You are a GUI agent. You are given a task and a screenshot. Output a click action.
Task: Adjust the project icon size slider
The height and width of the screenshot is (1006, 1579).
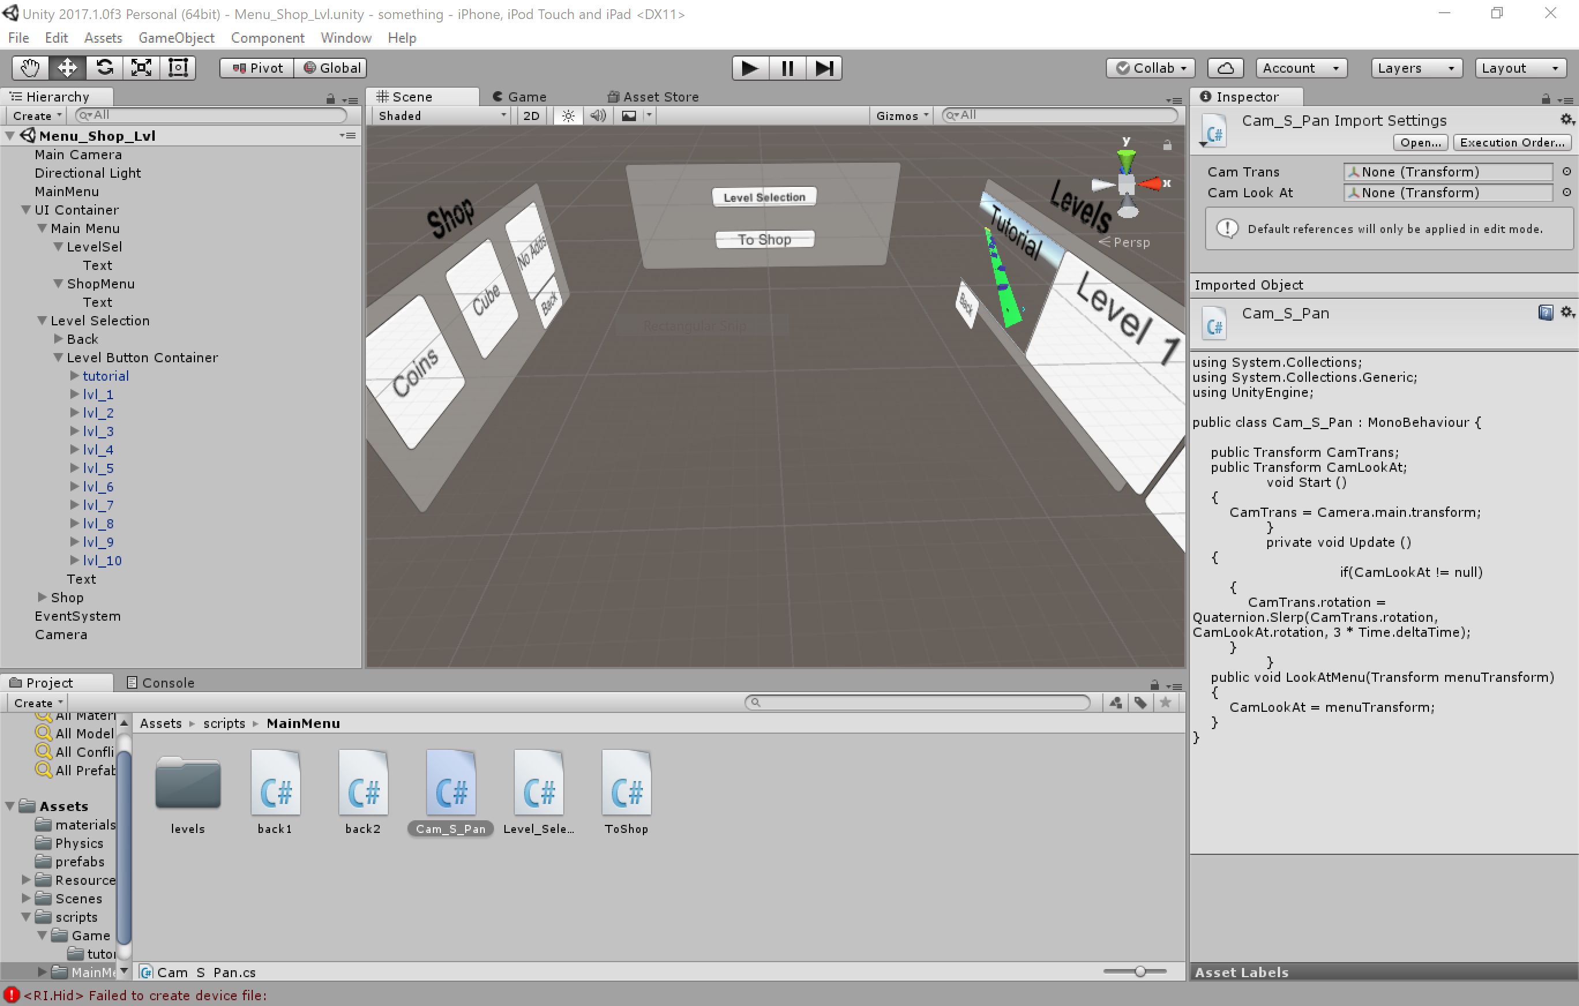click(x=1140, y=971)
